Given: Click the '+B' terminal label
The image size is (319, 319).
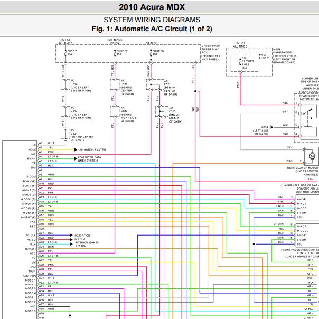Looking at the screenshot, I should (34, 145).
